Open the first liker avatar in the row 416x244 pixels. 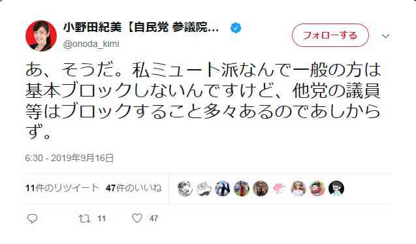[x=185, y=189]
